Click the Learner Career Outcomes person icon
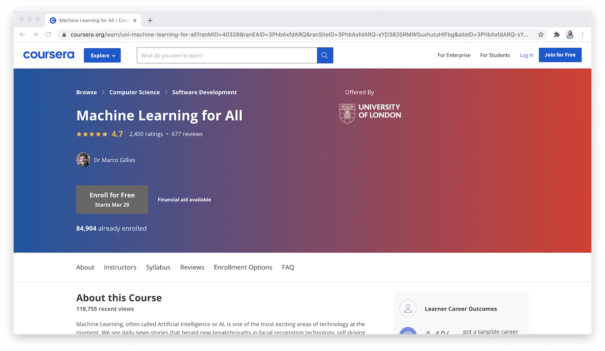Screen dimensions: 605x351 407,309
